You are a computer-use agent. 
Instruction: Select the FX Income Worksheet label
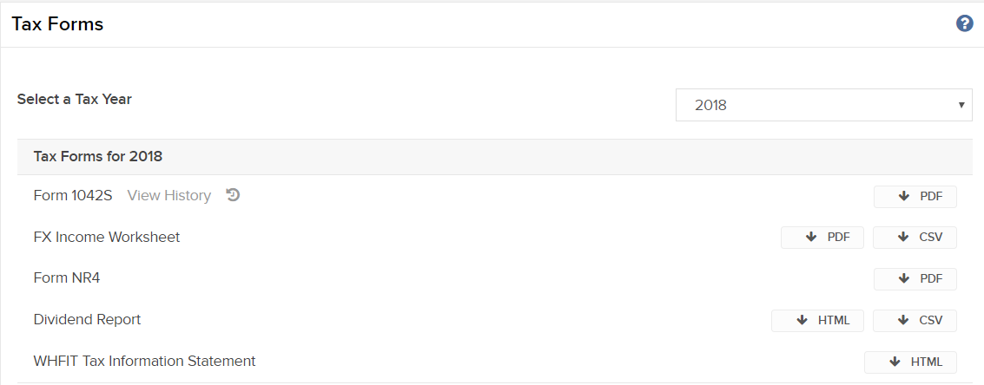coord(107,237)
